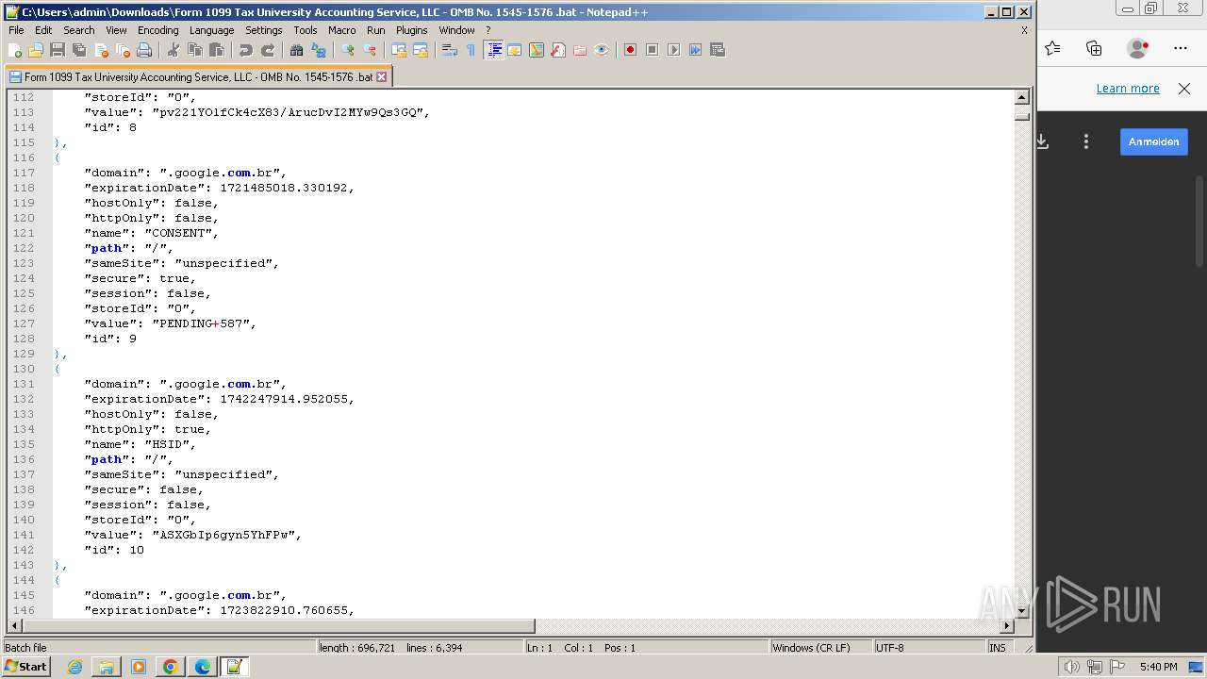Screen dimensions: 1207x679
Task: Open Edge favorites star icon
Action: pyautogui.click(x=1052, y=48)
